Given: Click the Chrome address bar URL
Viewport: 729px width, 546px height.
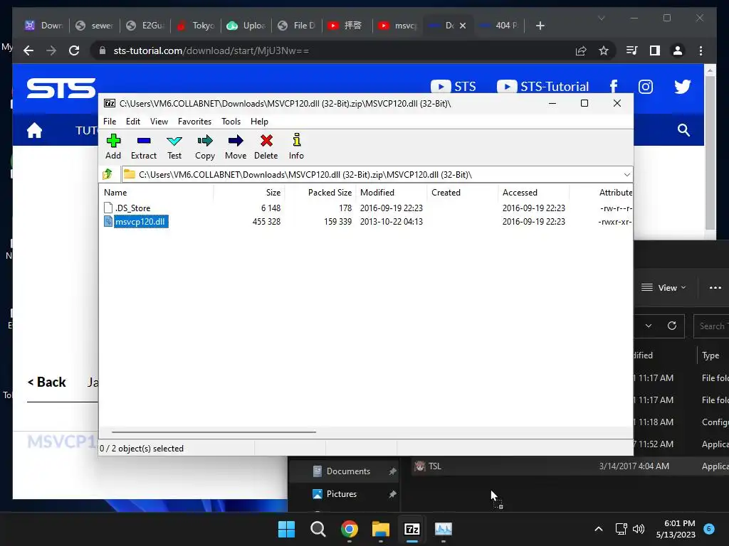Looking at the screenshot, I should pos(211,50).
